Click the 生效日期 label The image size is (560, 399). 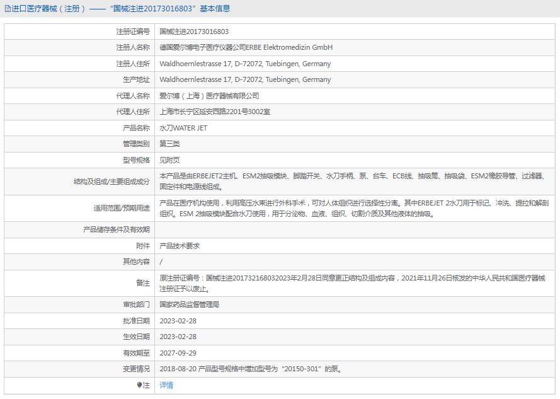tap(137, 337)
